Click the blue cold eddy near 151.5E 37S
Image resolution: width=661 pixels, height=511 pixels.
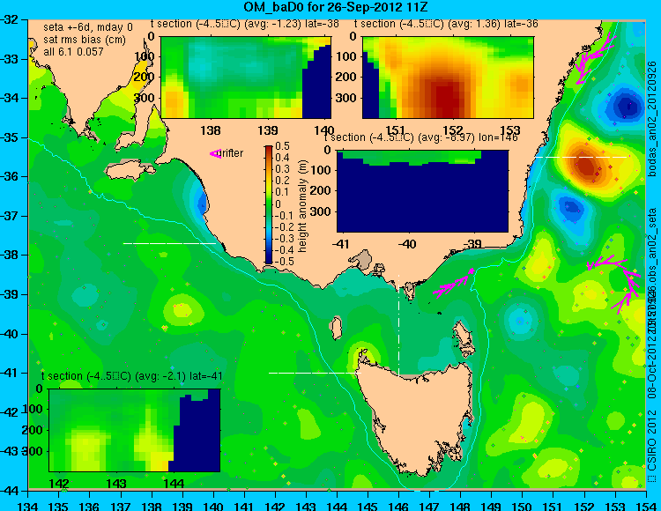click(572, 207)
